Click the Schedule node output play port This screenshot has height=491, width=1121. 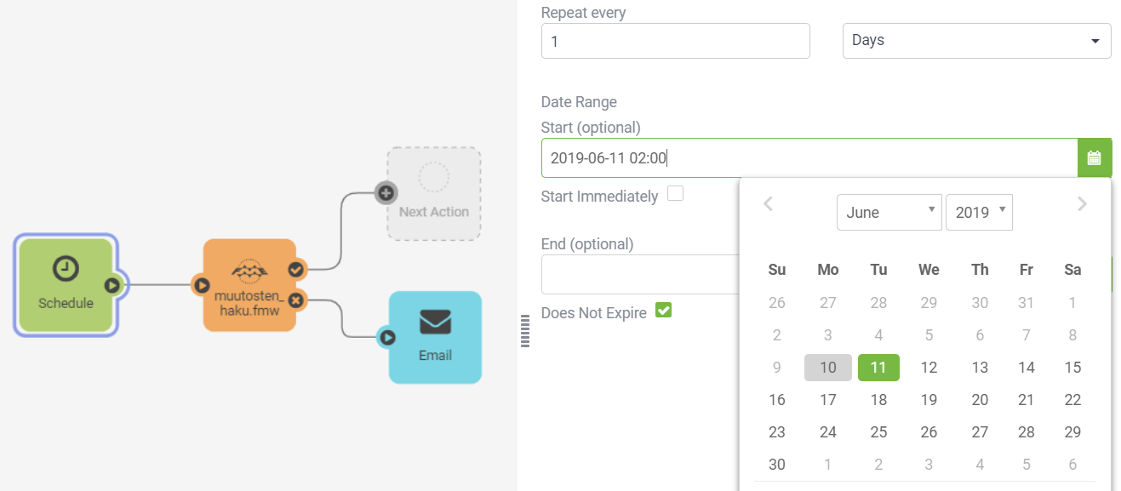coord(112,285)
